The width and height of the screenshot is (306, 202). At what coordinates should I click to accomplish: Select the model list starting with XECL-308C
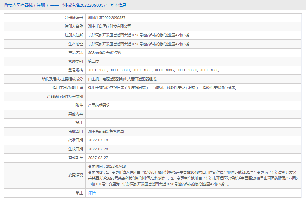click(154, 70)
